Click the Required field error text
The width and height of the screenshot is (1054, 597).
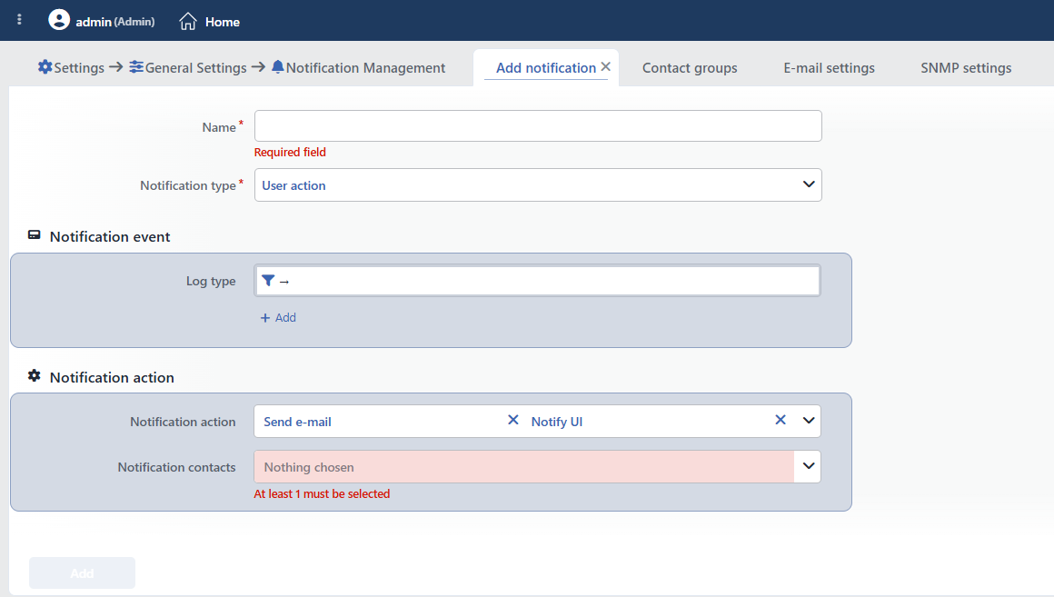coord(290,152)
